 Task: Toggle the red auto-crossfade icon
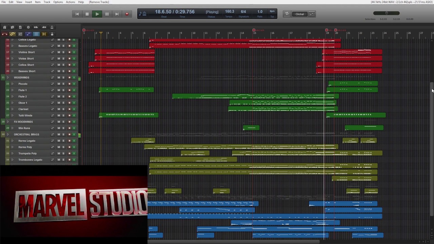coord(4,34)
